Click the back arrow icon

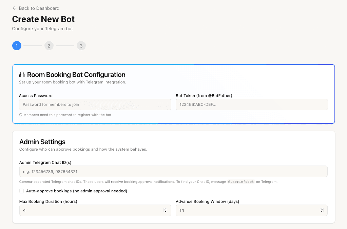[14, 8]
